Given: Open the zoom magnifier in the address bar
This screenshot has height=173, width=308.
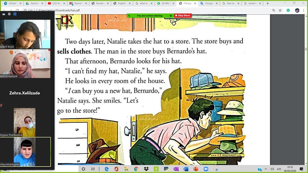Looking at the screenshot, I should tap(274, 10).
